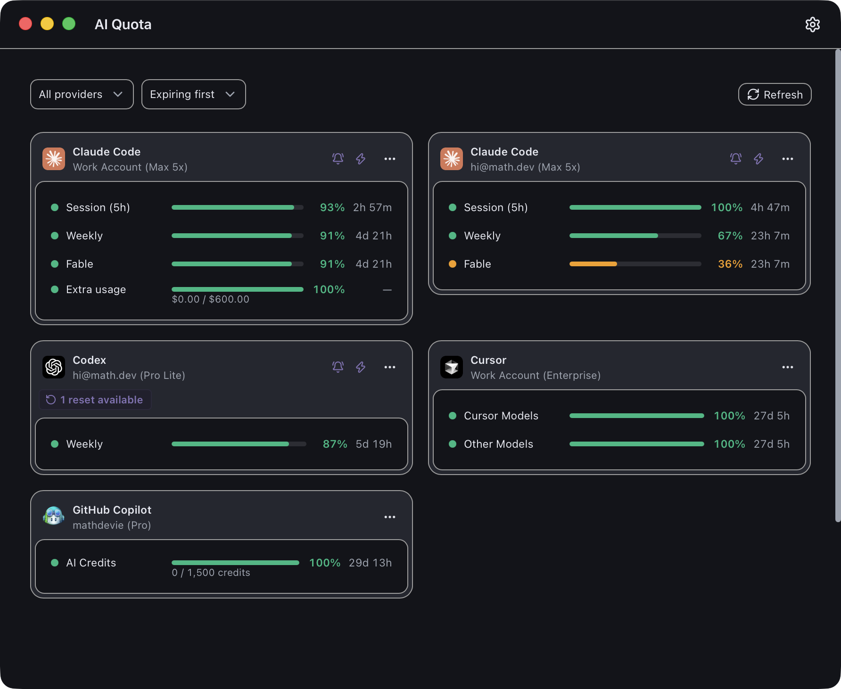Click the 67% weekly value

pyautogui.click(x=730, y=236)
